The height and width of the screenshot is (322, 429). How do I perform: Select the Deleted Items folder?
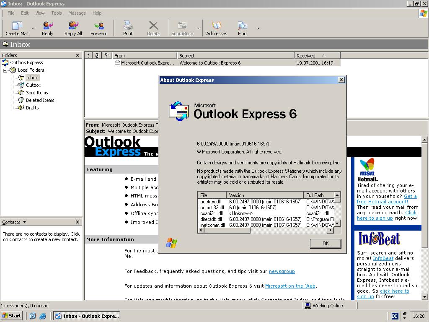(x=40, y=100)
